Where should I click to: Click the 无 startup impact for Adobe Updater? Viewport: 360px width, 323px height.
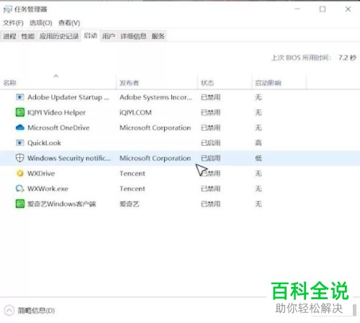[258, 97]
